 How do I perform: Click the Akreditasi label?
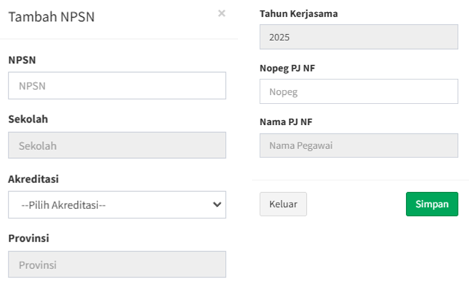[33, 179]
